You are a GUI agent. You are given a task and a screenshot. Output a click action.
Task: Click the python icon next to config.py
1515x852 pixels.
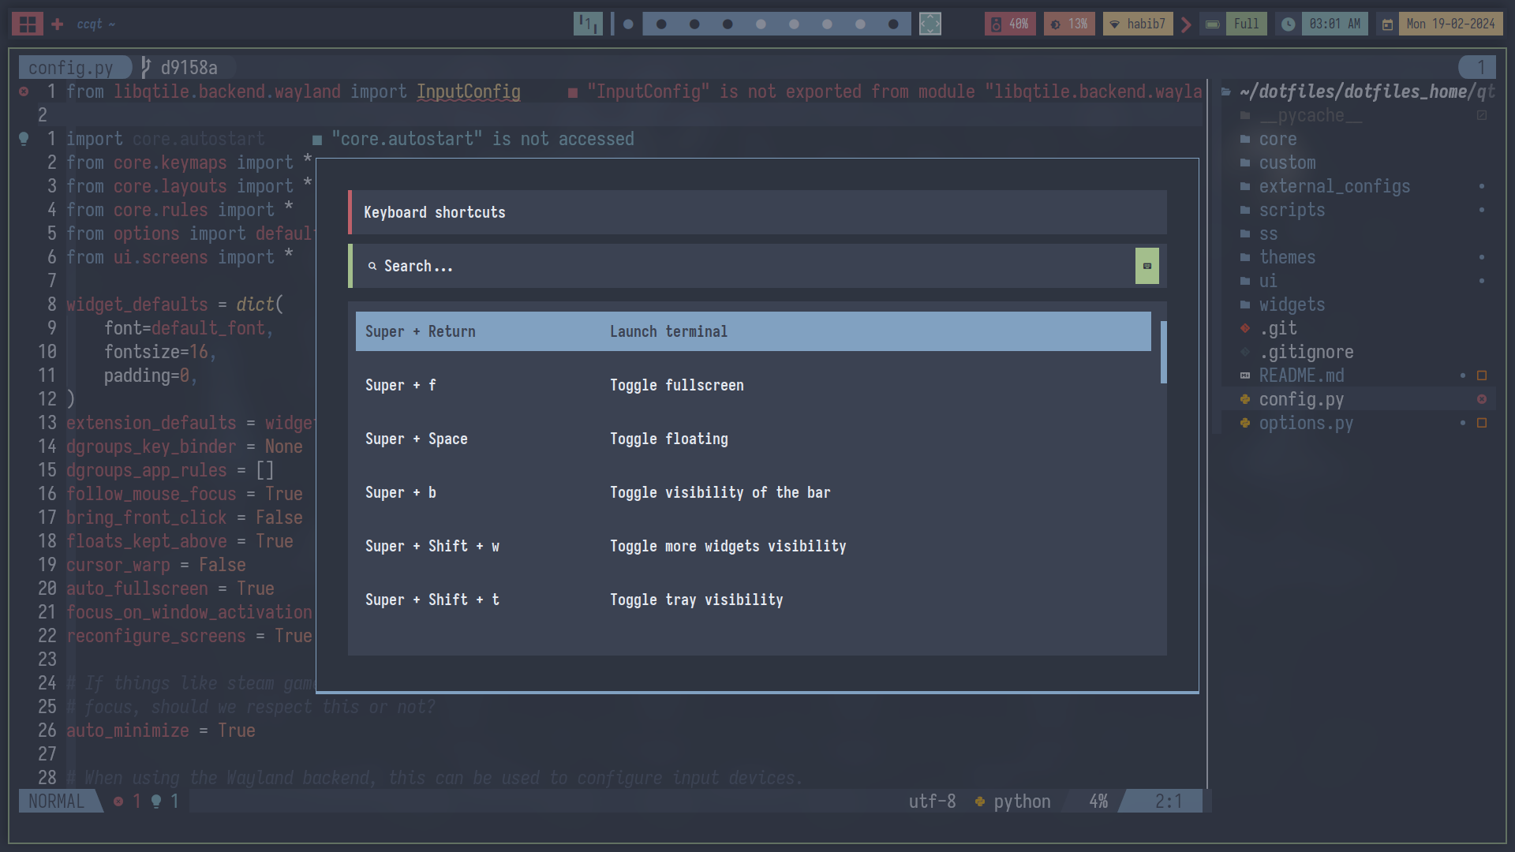(1245, 399)
